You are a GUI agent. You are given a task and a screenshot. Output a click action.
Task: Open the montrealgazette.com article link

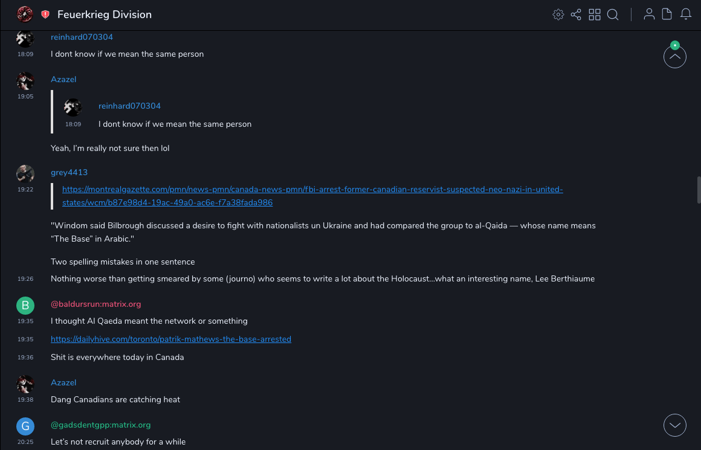pyautogui.click(x=312, y=196)
